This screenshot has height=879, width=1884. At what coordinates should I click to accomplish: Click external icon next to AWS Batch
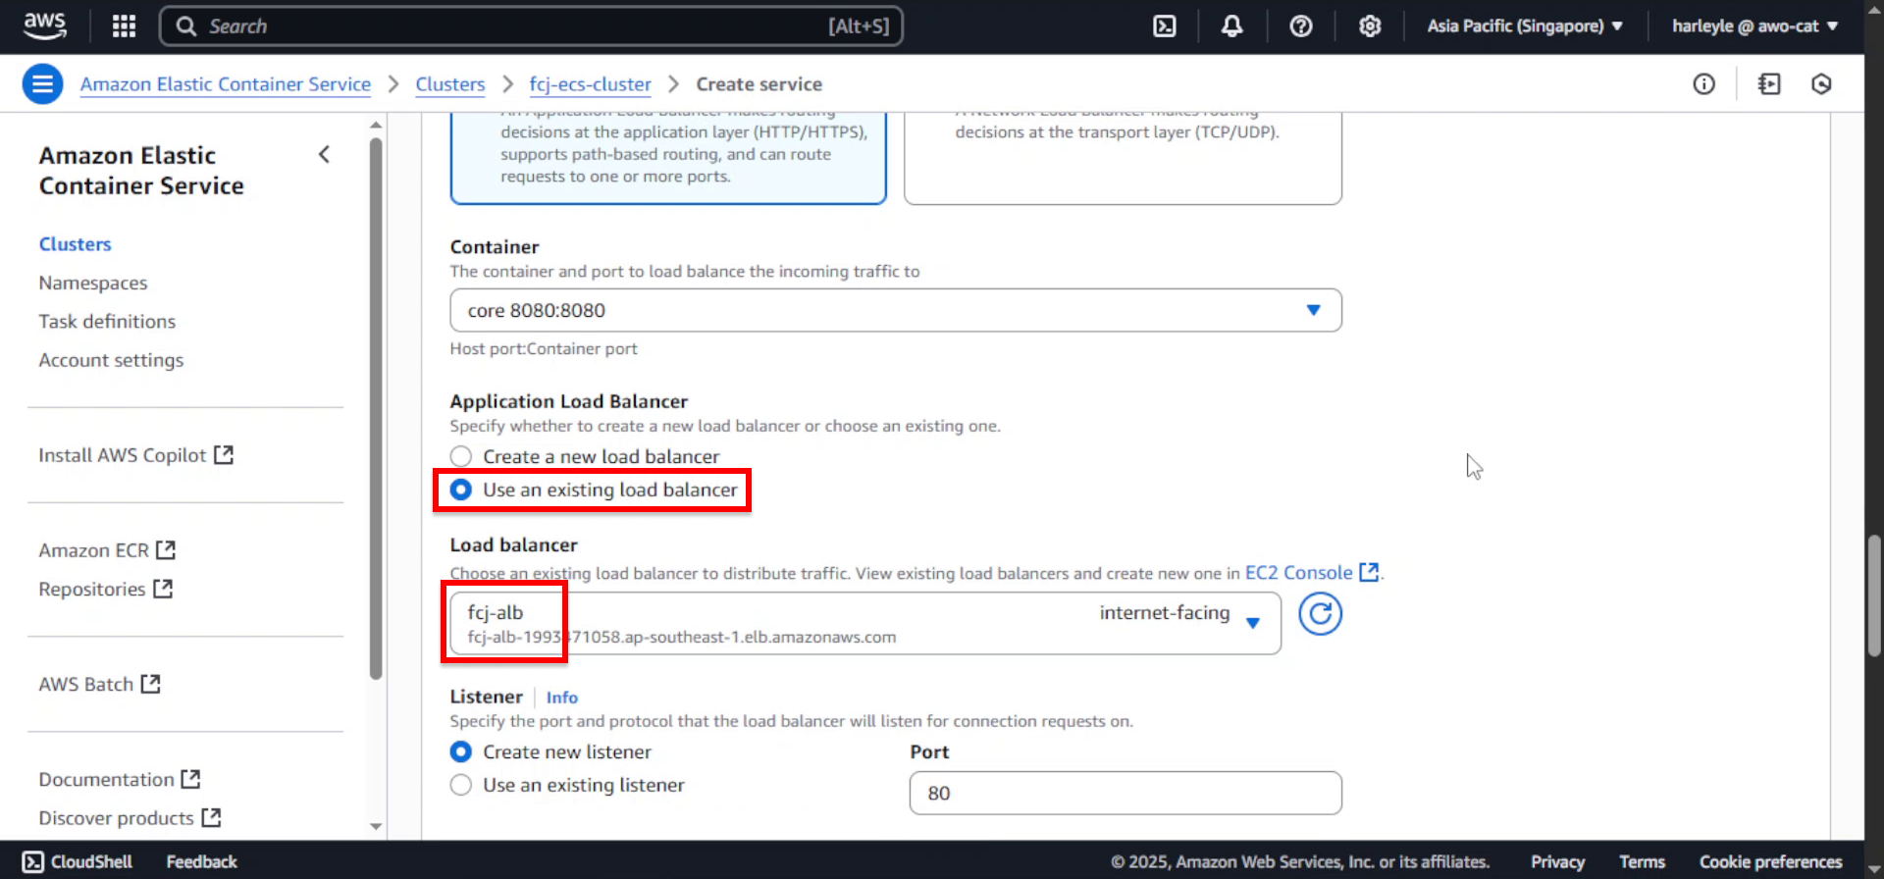click(150, 684)
